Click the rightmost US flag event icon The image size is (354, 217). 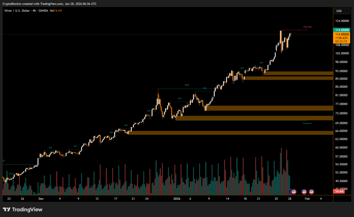(x=311, y=191)
